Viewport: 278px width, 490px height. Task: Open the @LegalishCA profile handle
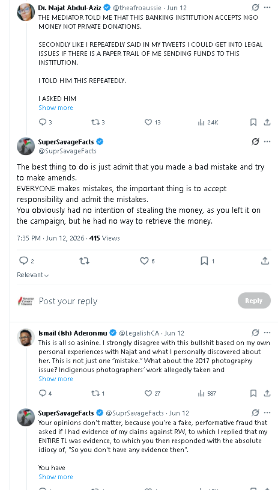click(x=139, y=333)
